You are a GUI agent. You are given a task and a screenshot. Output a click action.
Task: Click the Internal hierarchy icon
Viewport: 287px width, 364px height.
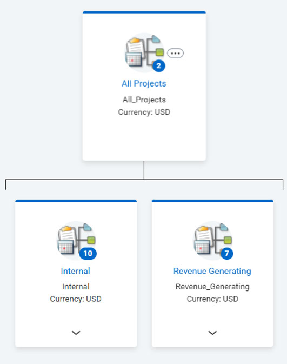(x=76, y=241)
